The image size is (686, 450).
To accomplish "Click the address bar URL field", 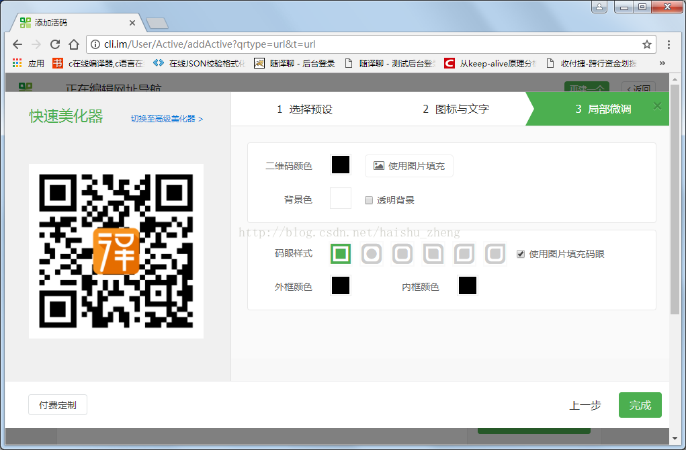I will tap(371, 44).
